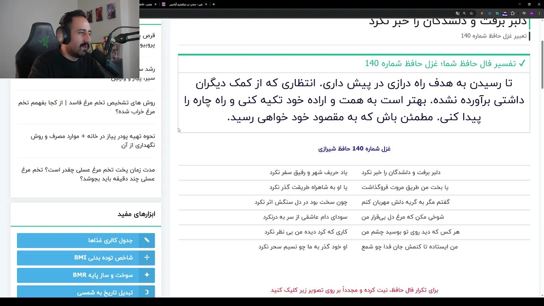
Task: Click verse شوخی مکن که مرغ دل بی‌قرار من
Action: (402, 217)
